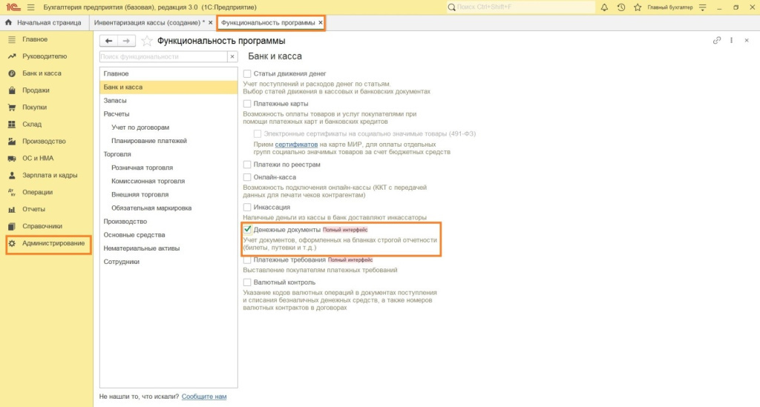Enable Инкассация checkbox

247,207
